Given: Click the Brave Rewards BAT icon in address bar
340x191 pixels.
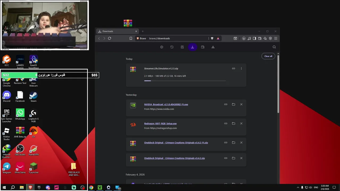Looking at the screenshot, I should [x=218, y=38].
